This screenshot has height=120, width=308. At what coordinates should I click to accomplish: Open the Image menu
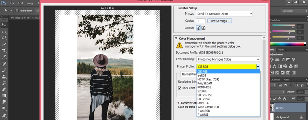tap(30, 3)
